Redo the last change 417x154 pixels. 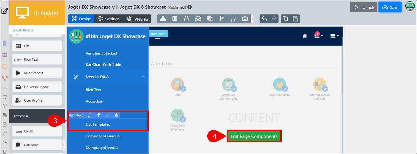click(x=274, y=19)
